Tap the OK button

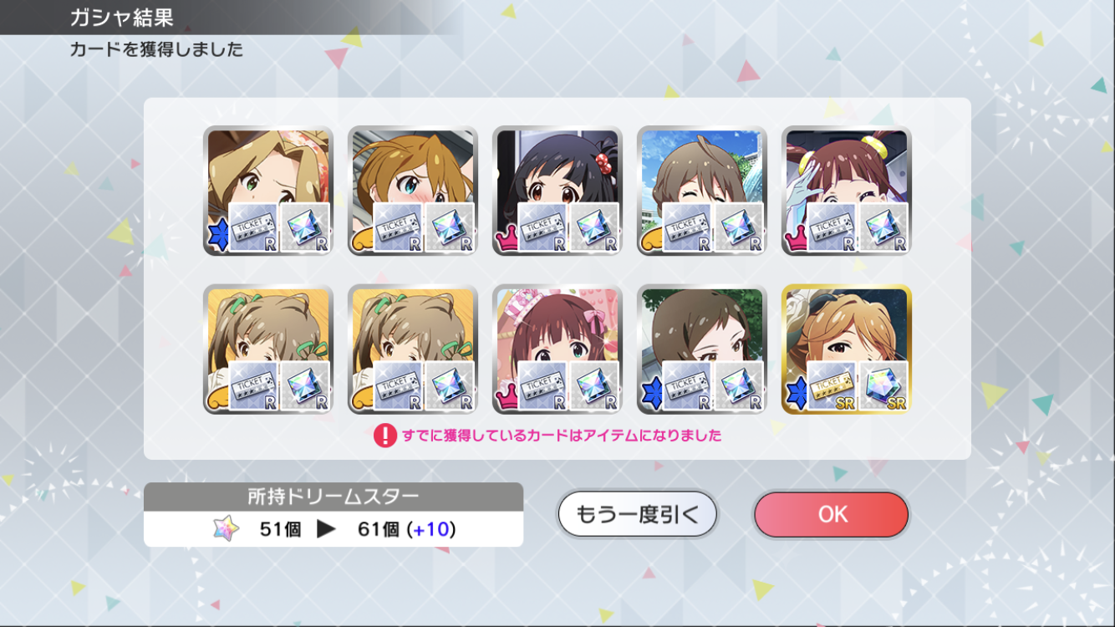click(831, 514)
